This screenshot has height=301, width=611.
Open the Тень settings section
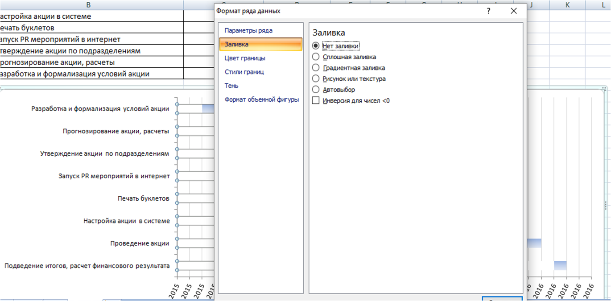[x=231, y=86]
